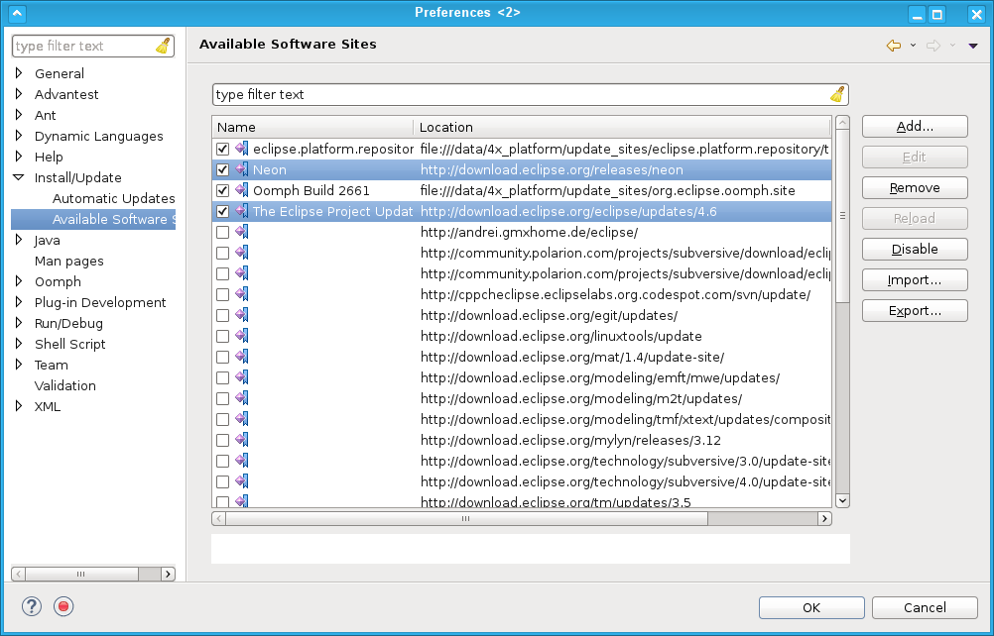994x636 pixels.
Task: Open the Man pages preferences
Action: pyautogui.click(x=69, y=261)
